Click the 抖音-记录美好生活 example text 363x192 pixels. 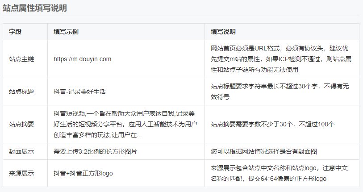pos(79,92)
